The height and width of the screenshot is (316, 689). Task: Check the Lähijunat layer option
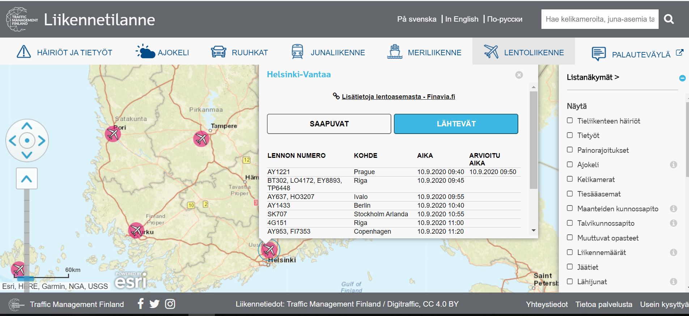click(570, 281)
